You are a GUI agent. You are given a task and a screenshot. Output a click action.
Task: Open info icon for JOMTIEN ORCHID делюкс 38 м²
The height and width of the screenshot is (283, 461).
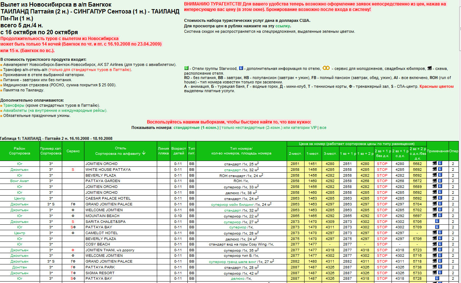pyautogui.click(x=440, y=192)
